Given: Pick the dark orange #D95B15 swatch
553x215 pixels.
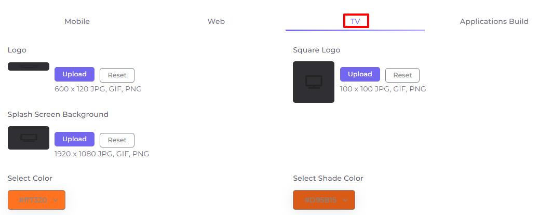Looking at the screenshot, I should 324,200.
